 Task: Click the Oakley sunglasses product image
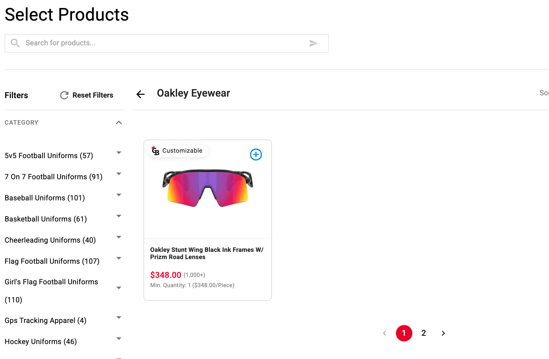pyautogui.click(x=208, y=188)
